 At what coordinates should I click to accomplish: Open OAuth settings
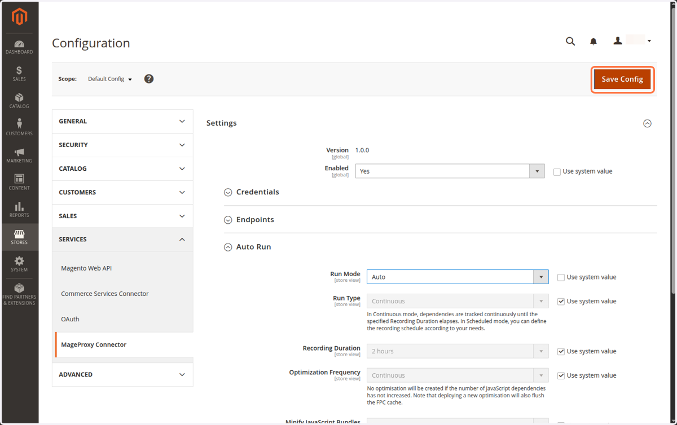point(70,319)
